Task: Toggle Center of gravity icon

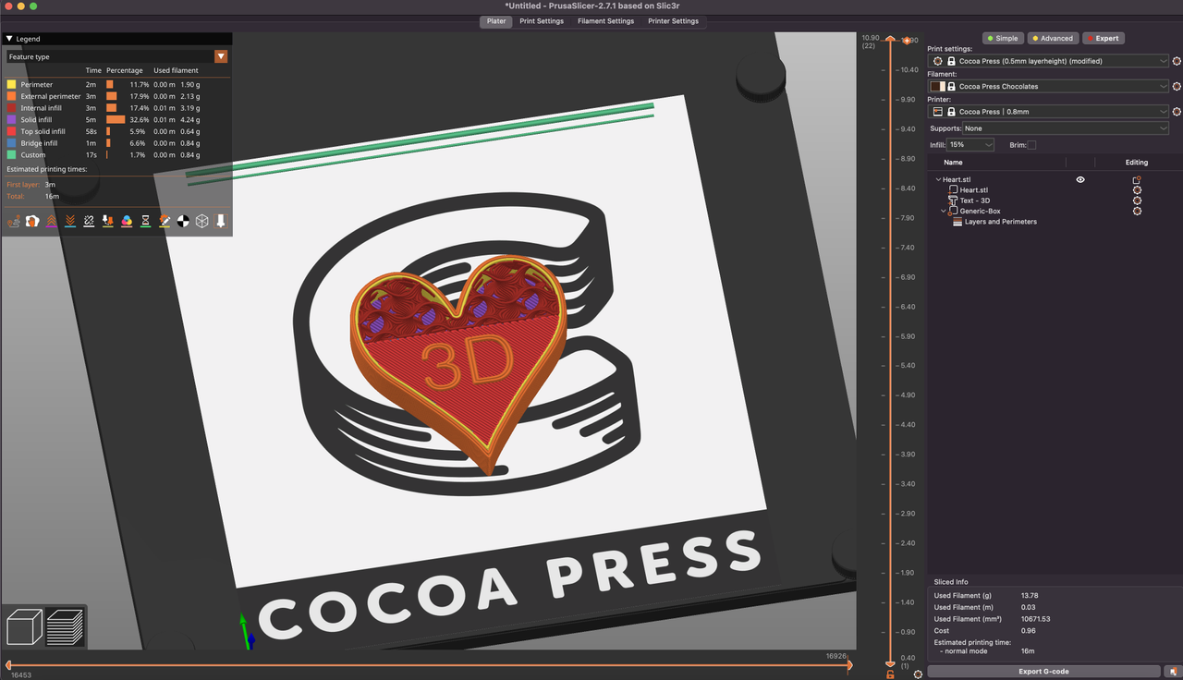Action: [x=183, y=222]
